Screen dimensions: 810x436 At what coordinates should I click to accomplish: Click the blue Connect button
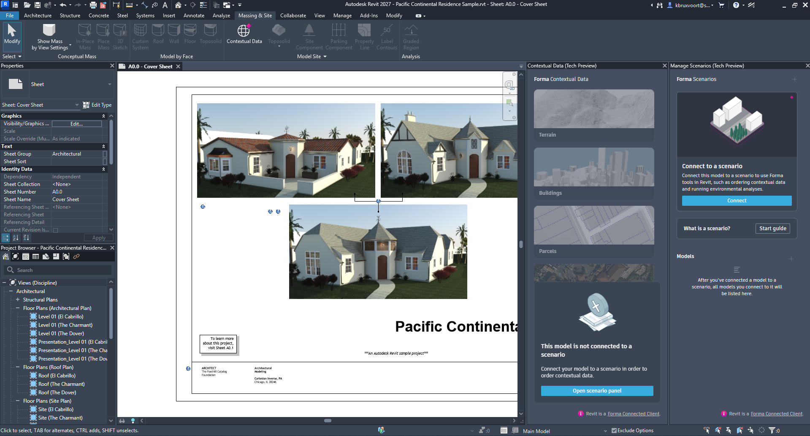click(737, 201)
